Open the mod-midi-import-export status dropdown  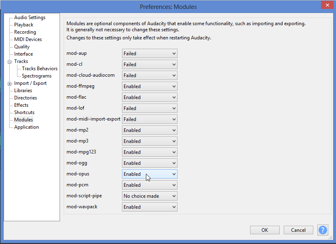(x=150, y=119)
